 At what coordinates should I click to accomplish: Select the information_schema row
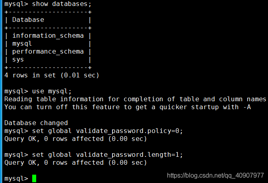click(x=48, y=35)
